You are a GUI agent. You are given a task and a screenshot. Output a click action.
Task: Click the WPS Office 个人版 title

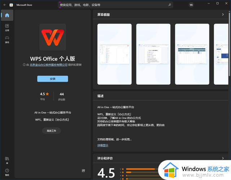pyautogui.click(x=53, y=59)
